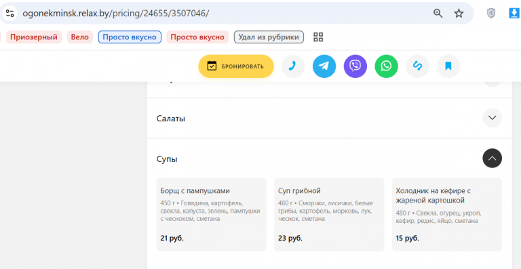Screen dimensions: 521x269
Task: Open site information icon in address bar
Action: pyautogui.click(x=10, y=14)
